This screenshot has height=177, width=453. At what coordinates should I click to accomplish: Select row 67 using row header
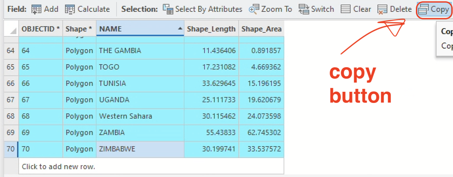click(x=11, y=100)
